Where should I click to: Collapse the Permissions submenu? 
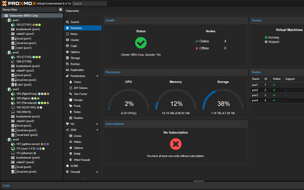(x=97, y=76)
